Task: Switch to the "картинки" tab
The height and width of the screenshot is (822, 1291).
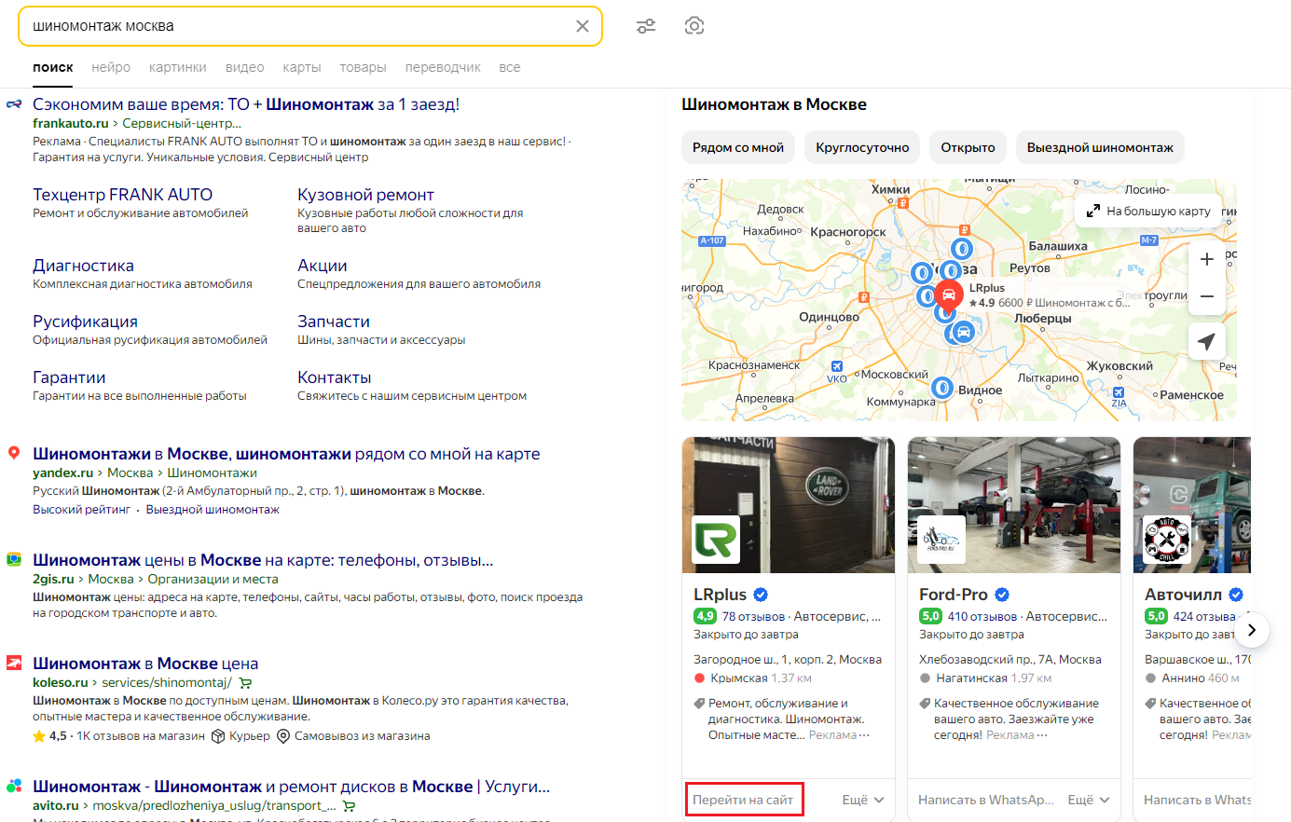Action: [x=177, y=67]
